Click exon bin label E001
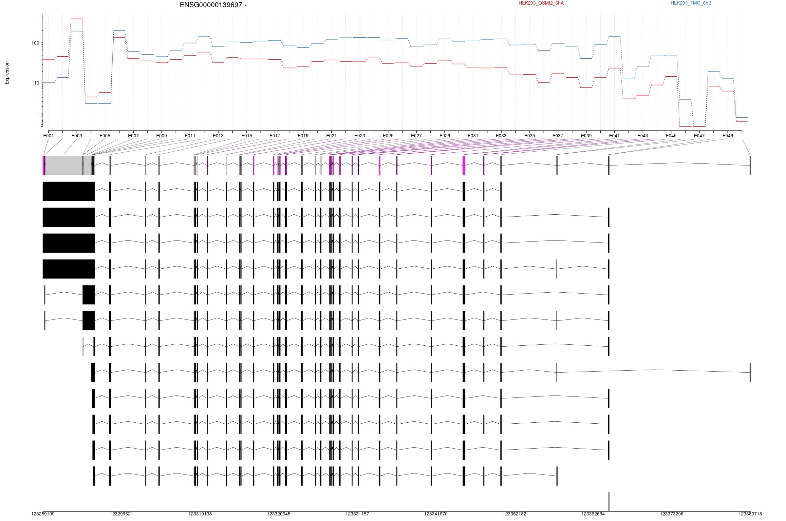 pyautogui.click(x=48, y=136)
